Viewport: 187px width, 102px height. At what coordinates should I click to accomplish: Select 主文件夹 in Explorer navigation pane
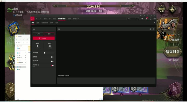click(x=20, y=46)
